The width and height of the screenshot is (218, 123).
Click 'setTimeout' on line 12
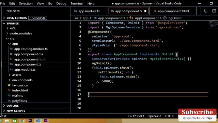pyautogui.click(x=108, y=72)
